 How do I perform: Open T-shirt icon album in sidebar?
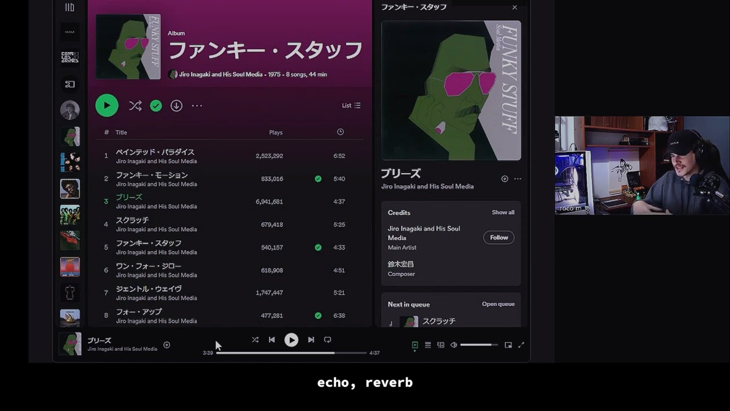(x=70, y=293)
